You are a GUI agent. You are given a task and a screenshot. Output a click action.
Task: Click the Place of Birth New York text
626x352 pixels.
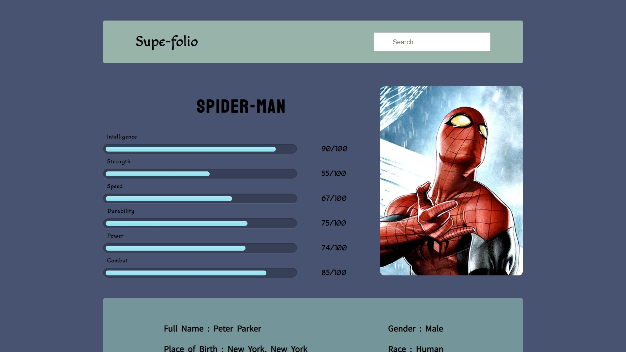235,348
